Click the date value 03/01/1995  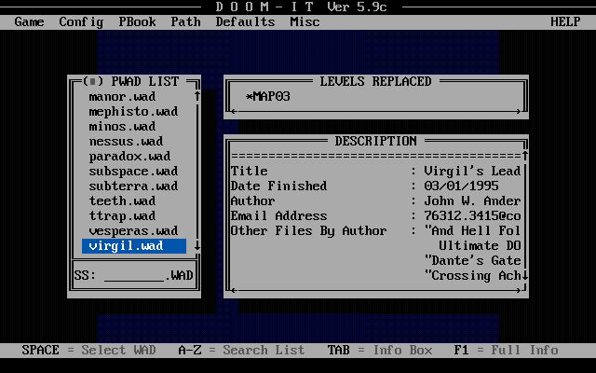[x=462, y=186]
